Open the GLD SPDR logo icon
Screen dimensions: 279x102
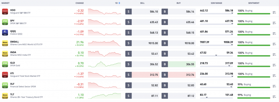click(x=5, y=64)
